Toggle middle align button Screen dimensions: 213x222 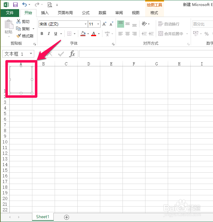click(x=128, y=24)
